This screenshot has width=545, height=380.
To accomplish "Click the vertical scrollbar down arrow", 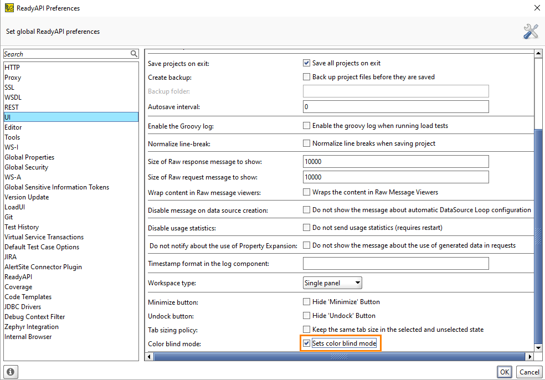I will click(x=538, y=347).
